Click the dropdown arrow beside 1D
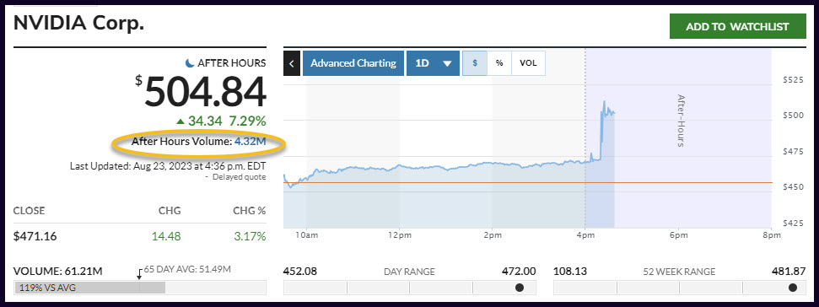819x307 pixels. [x=447, y=64]
